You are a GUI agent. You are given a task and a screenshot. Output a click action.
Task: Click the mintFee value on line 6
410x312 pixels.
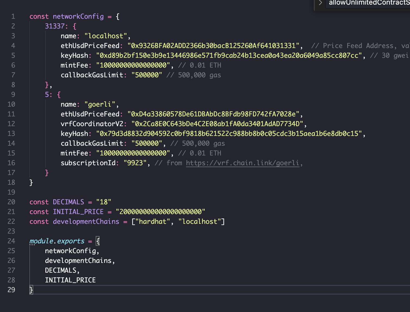(x=133, y=65)
